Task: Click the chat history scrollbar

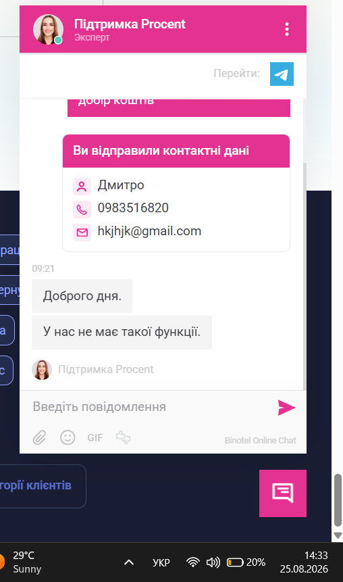Action: (305, 276)
